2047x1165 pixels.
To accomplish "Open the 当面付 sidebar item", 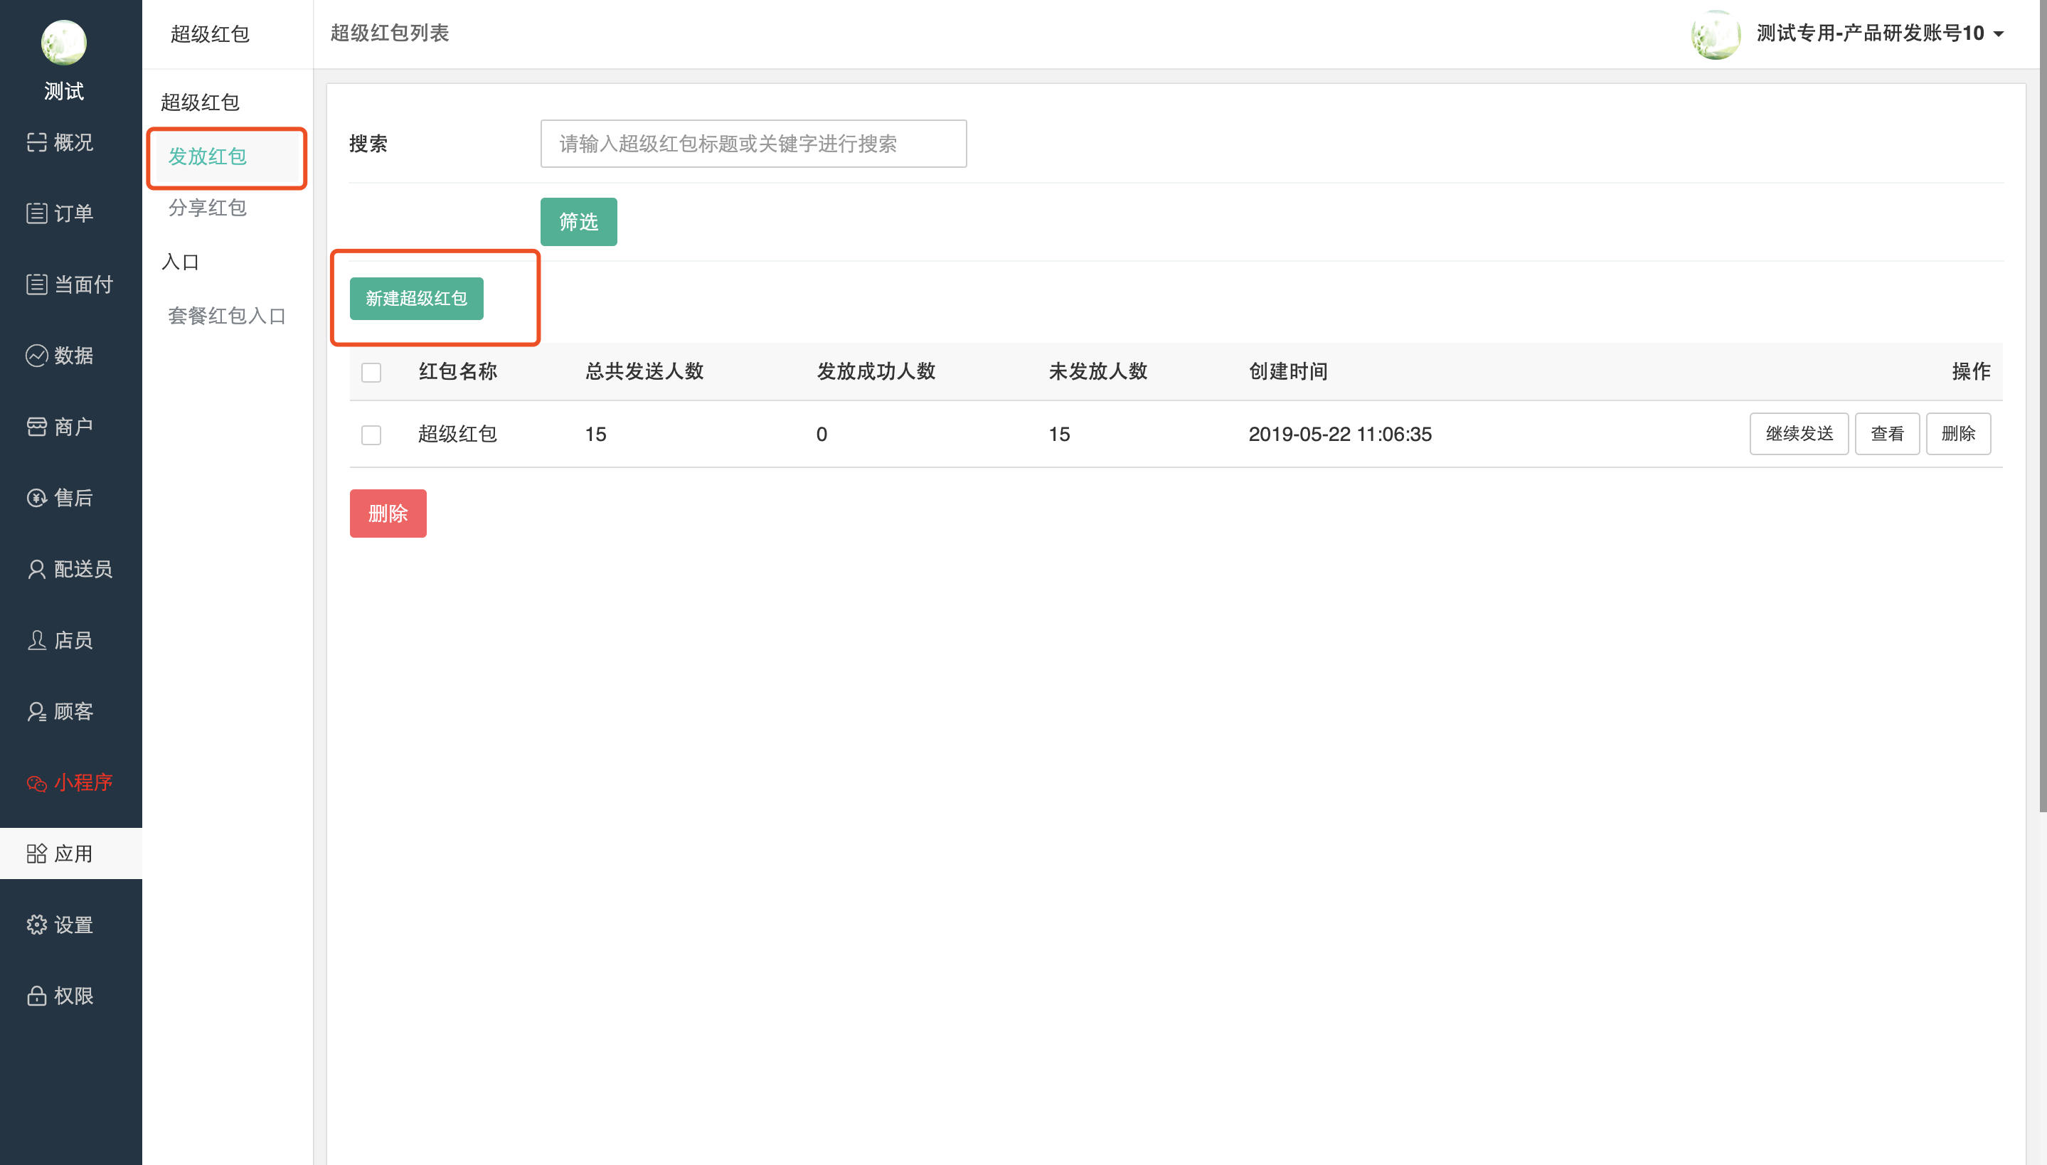I will [x=70, y=284].
